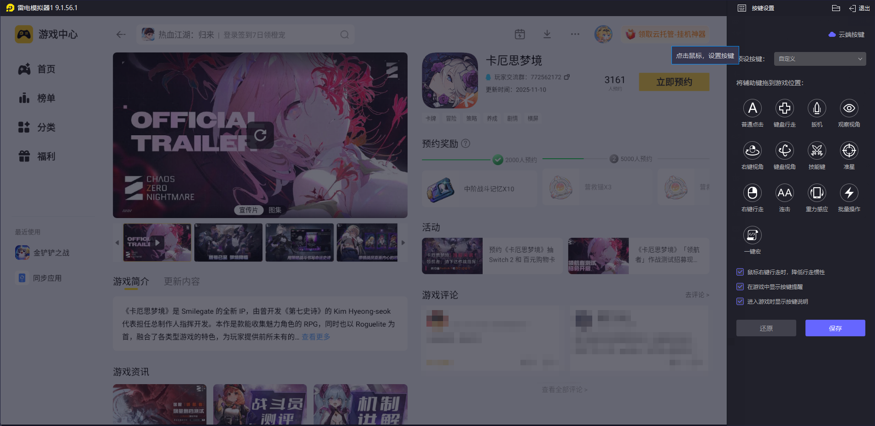Screen dimensions: 875x426
Task: Click the 保存 button
Action: click(835, 328)
